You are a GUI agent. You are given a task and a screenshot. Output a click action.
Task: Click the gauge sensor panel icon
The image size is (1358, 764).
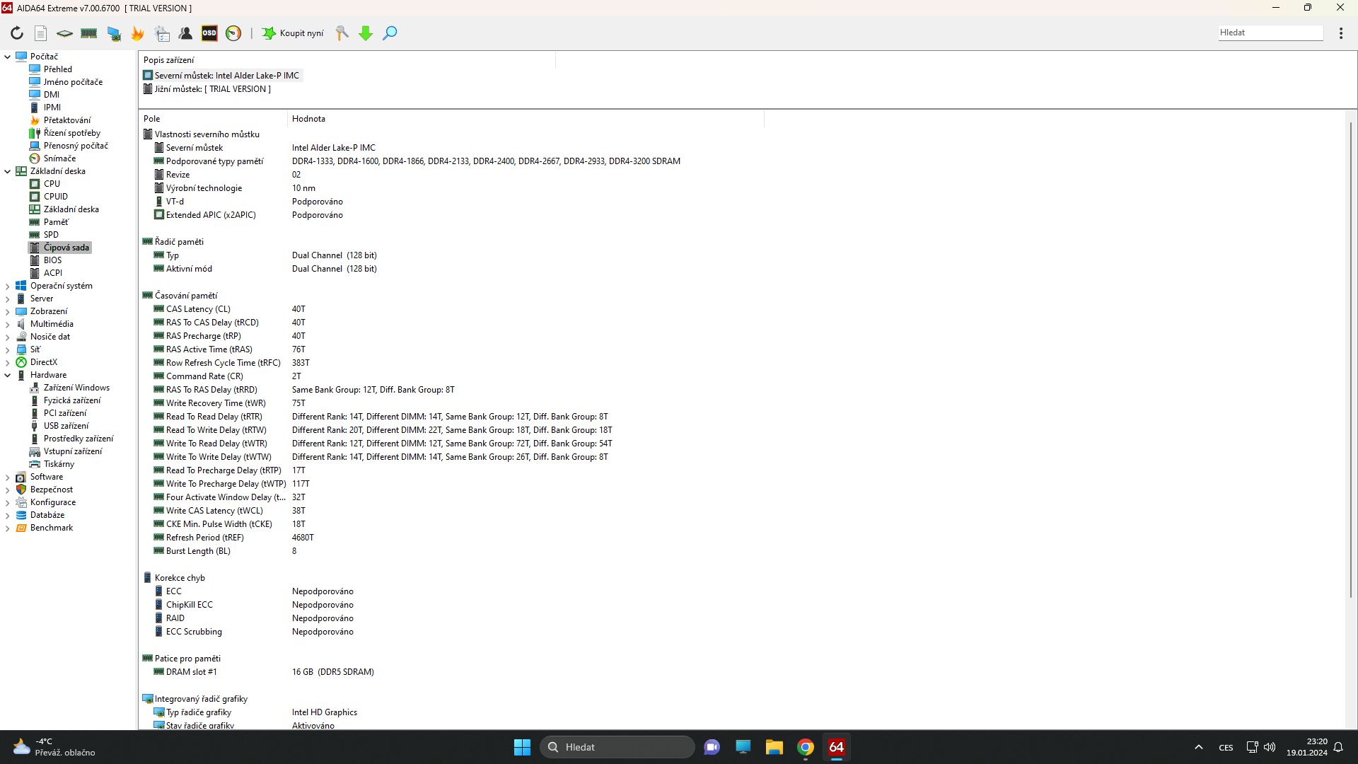[x=233, y=33]
